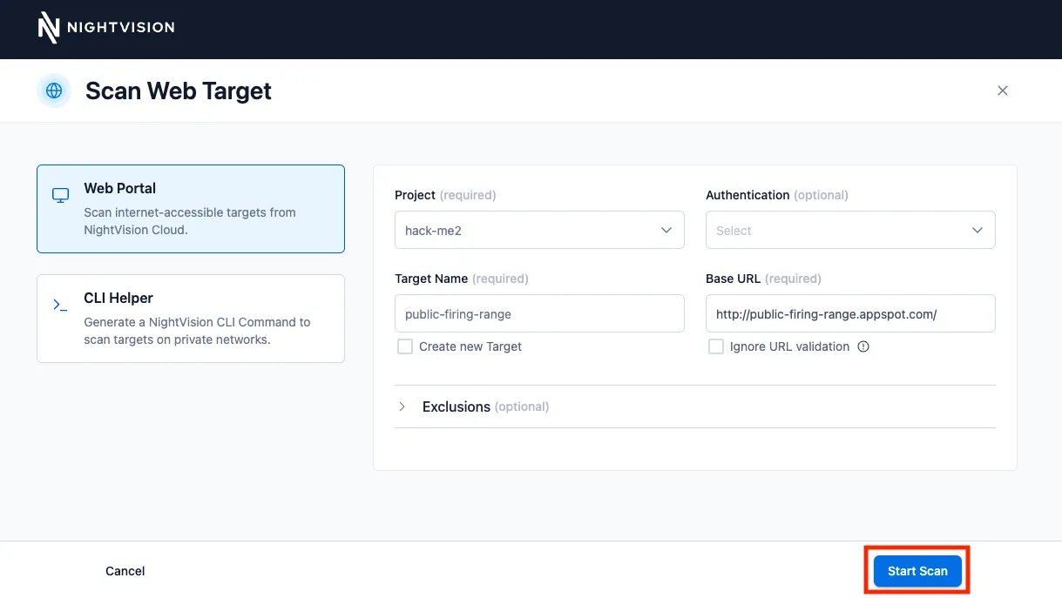Click the globe icon beside Scan Web Target
1062x598 pixels.
coord(54,91)
